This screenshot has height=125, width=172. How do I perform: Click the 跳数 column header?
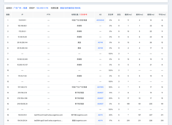point(8,14)
